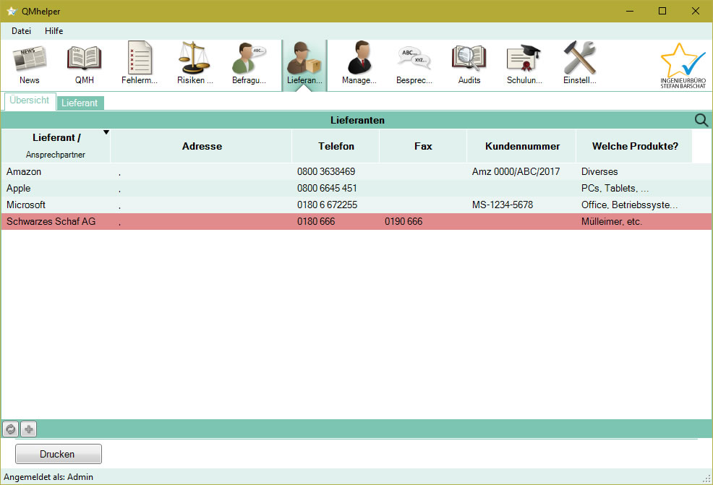Sort by the Lieferant column arrow
The image size is (713, 485).
(106, 132)
